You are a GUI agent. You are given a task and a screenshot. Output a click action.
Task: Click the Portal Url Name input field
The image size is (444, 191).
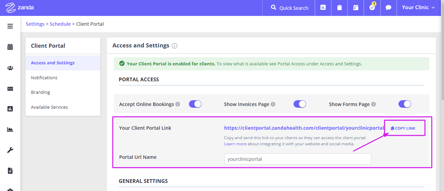click(298, 159)
